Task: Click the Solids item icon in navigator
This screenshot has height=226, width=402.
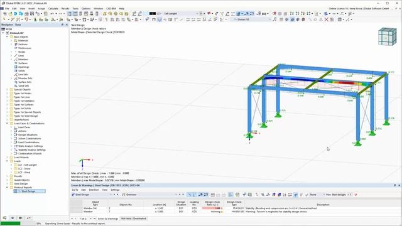Action: (x=16, y=71)
